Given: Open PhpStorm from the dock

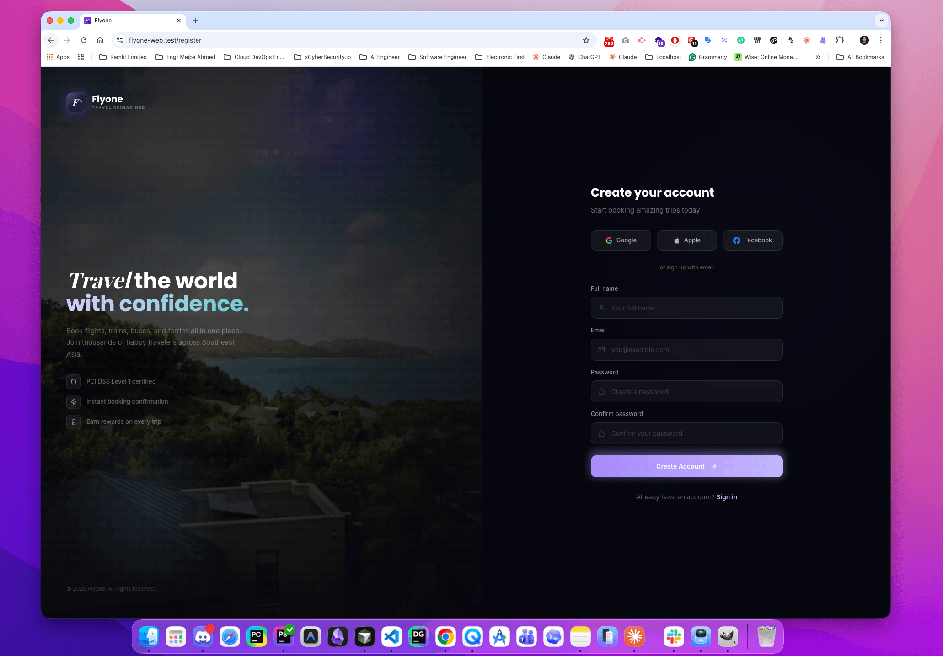Looking at the screenshot, I should (284, 636).
